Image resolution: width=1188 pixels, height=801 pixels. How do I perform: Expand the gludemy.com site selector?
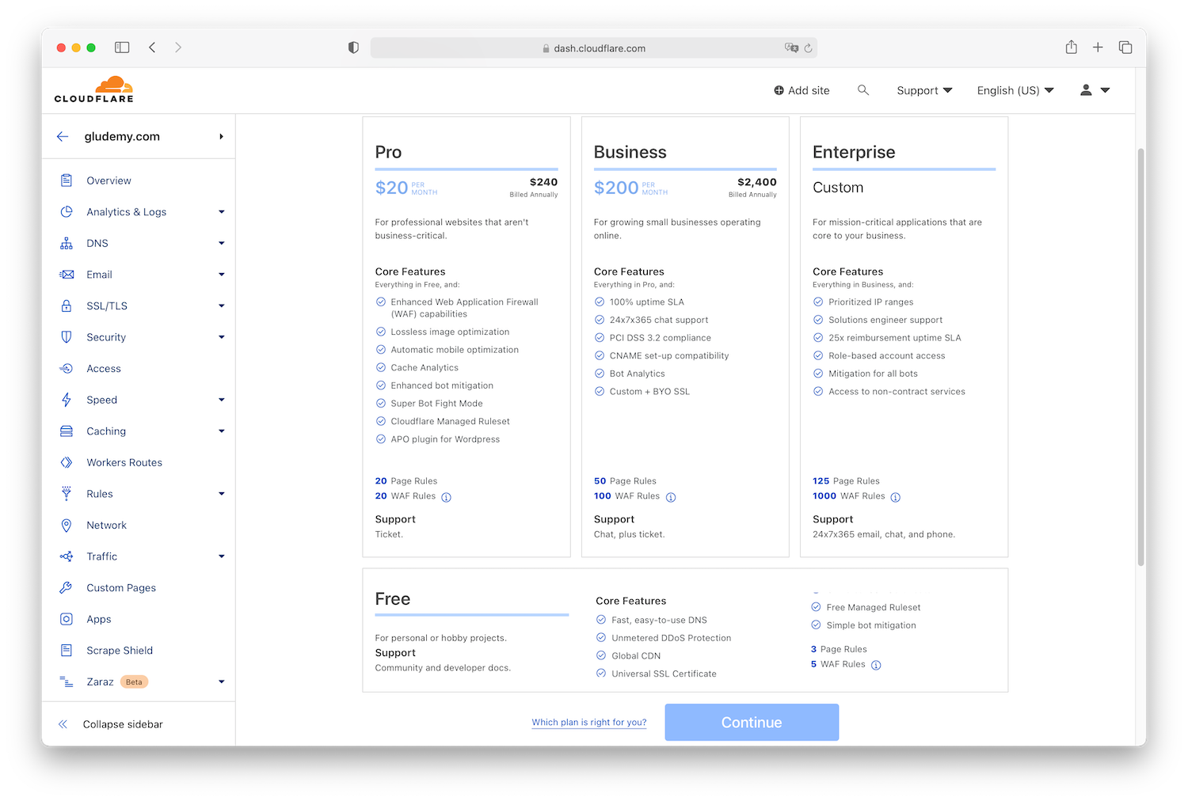point(221,136)
